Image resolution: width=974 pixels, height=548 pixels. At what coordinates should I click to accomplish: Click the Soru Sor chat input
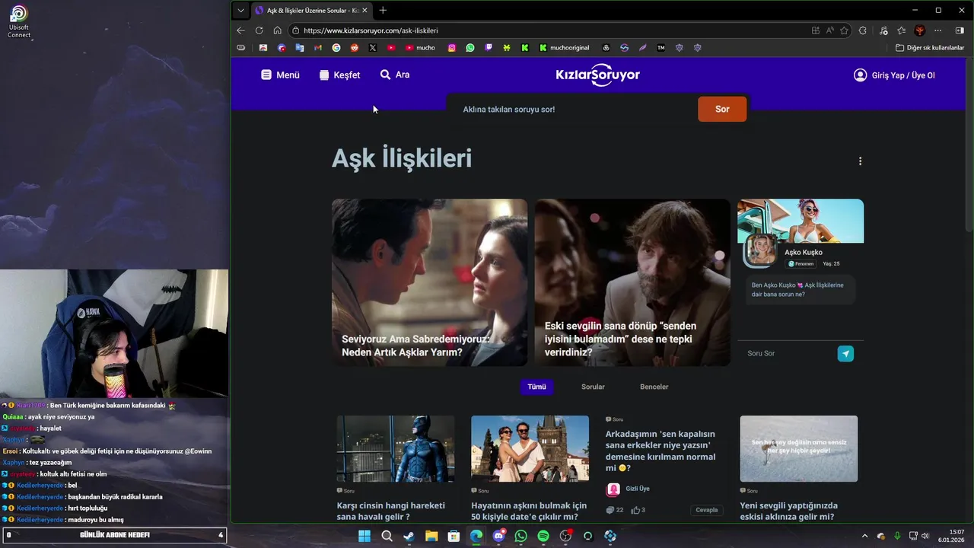(788, 353)
